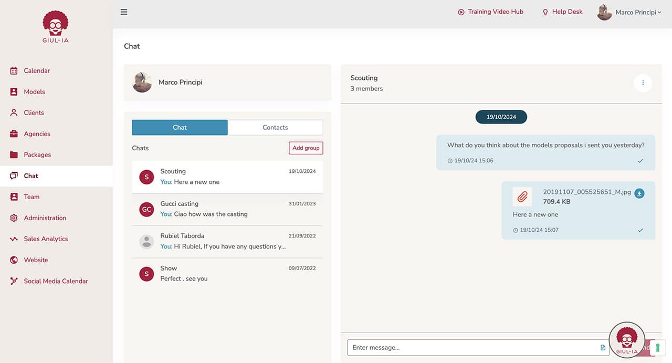Image resolution: width=672 pixels, height=363 pixels.
Task: Click the Agencies briefcase icon
Action: (x=14, y=133)
